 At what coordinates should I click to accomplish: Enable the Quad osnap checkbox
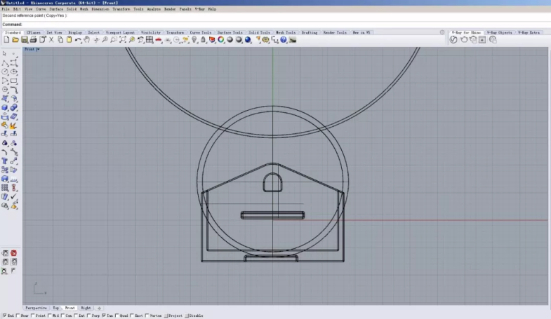point(118,316)
